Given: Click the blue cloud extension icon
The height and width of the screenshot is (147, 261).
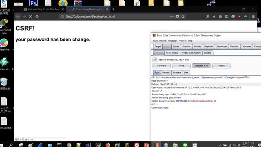Looking at the screenshot, I should pos(246,16).
